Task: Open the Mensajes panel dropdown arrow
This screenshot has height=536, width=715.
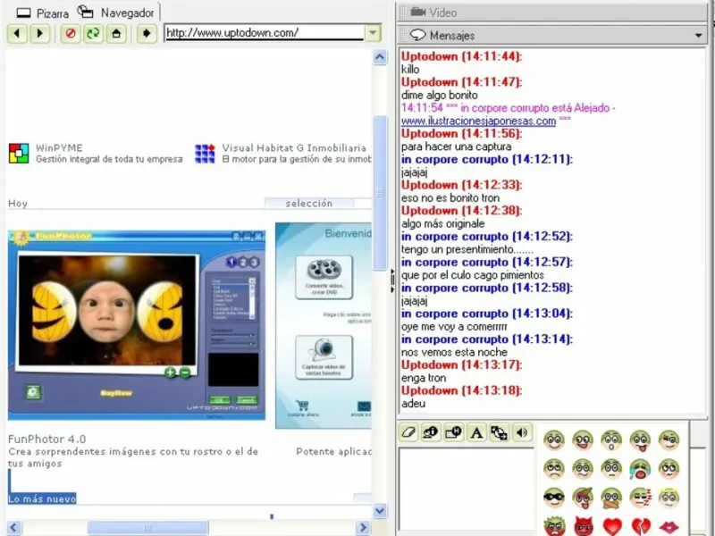Action: [x=698, y=36]
